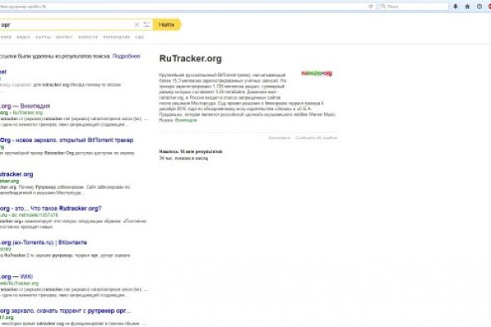491x327 pixels.
Task: Open the Маркет search tab
Action: (62, 37)
